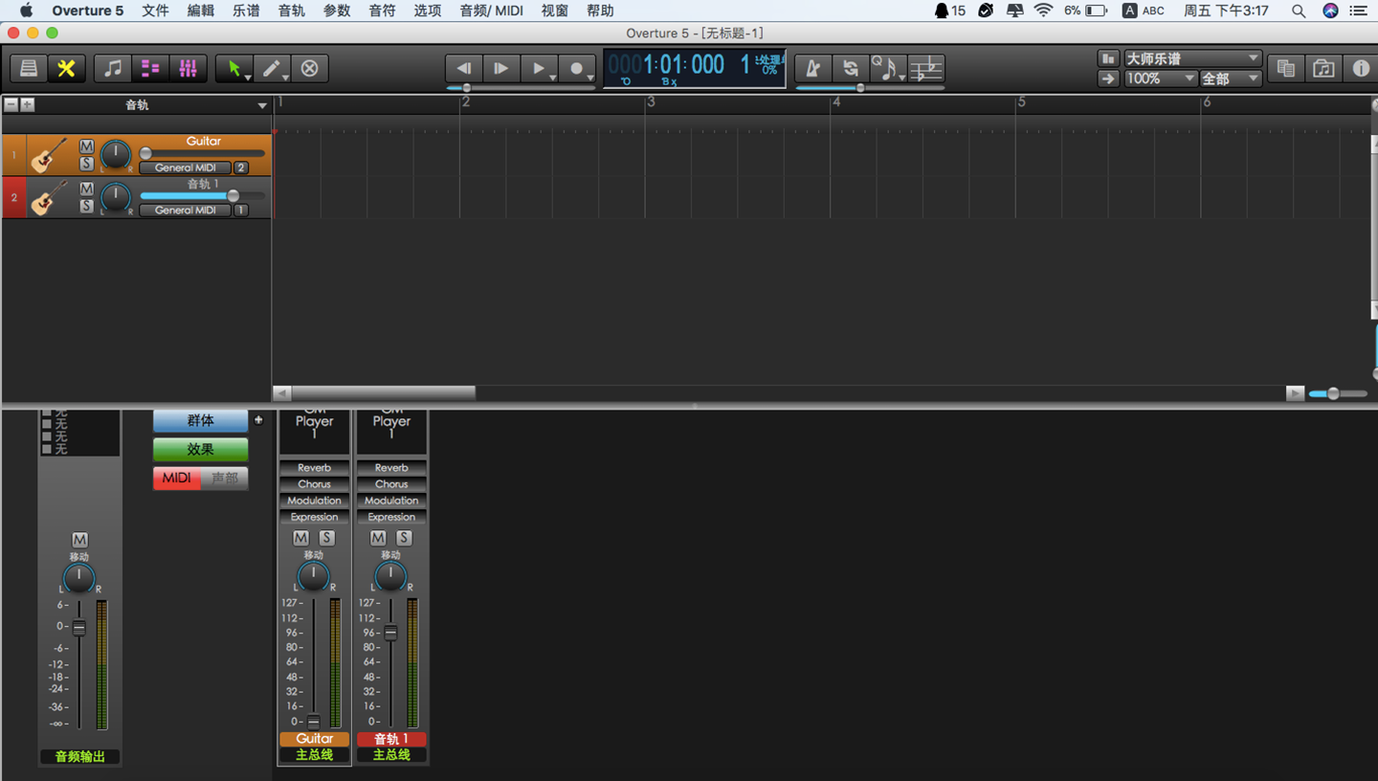Click the blue 群体 button

tap(200, 420)
